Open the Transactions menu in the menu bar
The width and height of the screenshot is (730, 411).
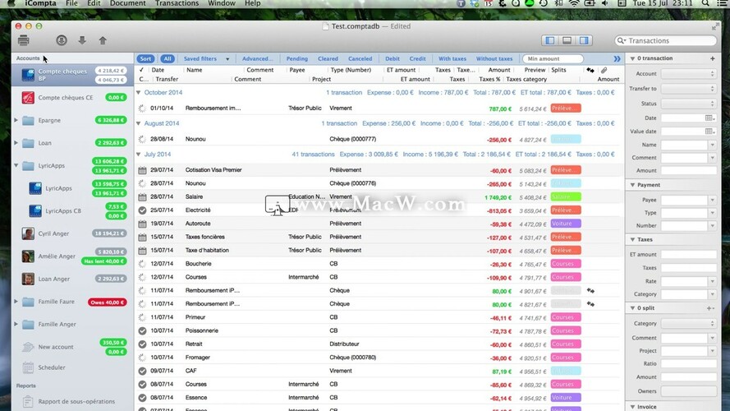177,3
